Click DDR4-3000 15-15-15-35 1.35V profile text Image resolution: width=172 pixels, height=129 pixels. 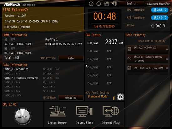63,44
